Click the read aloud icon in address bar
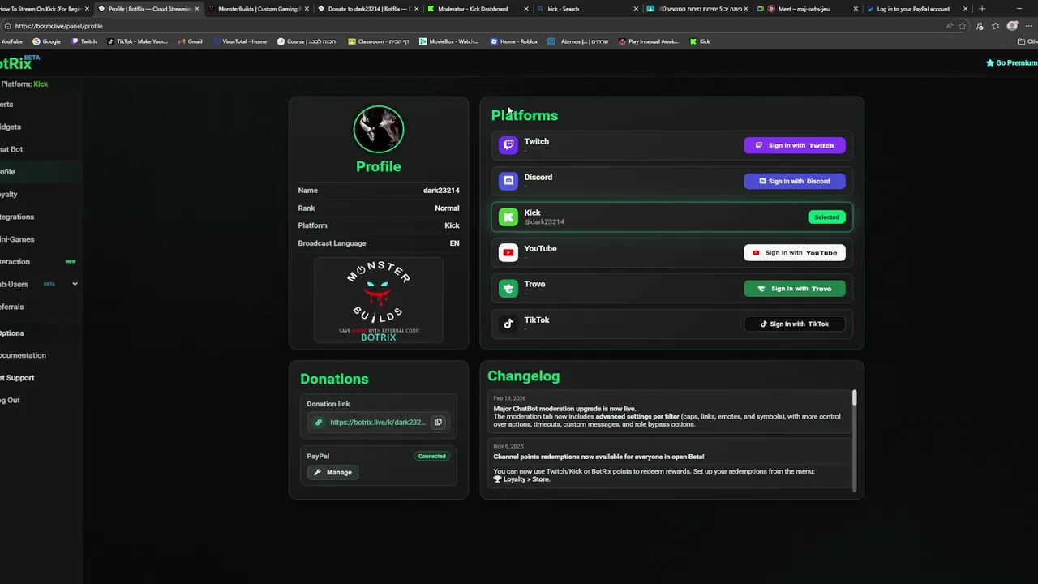The height and width of the screenshot is (584, 1038). tap(950, 26)
